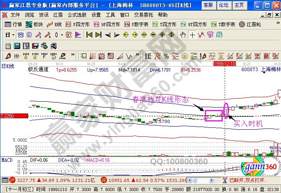
Task: Click the 权 rights-adjustment icon
Action: click(69, 35)
